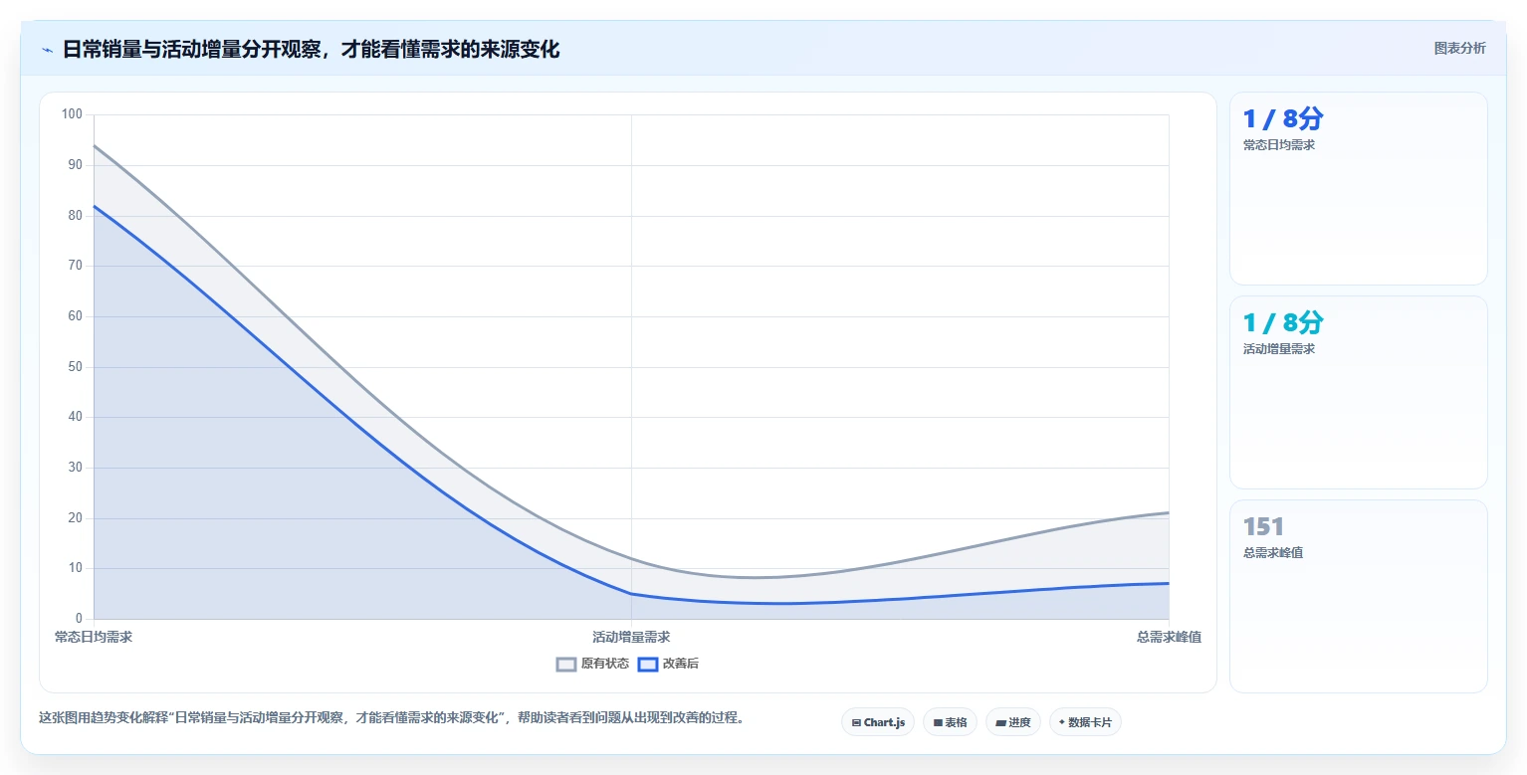Click the cyan 1 / 8分 value
This screenshot has height=775, width=1527.
[1282, 323]
